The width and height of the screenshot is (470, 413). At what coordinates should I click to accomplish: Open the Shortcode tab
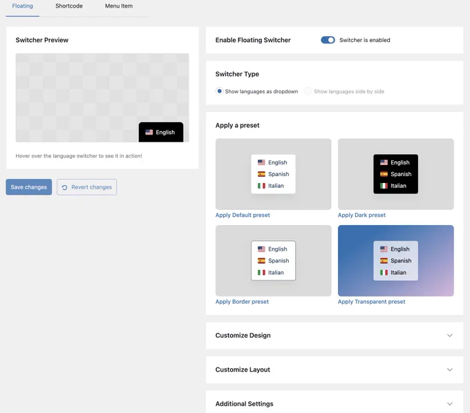click(69, 6)
